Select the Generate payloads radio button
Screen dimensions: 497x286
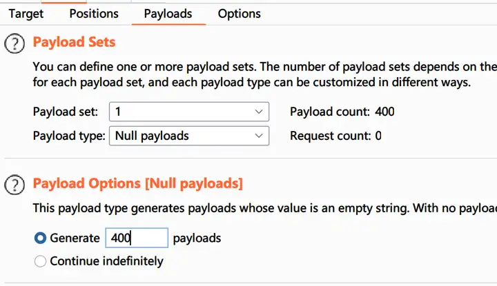41,238
